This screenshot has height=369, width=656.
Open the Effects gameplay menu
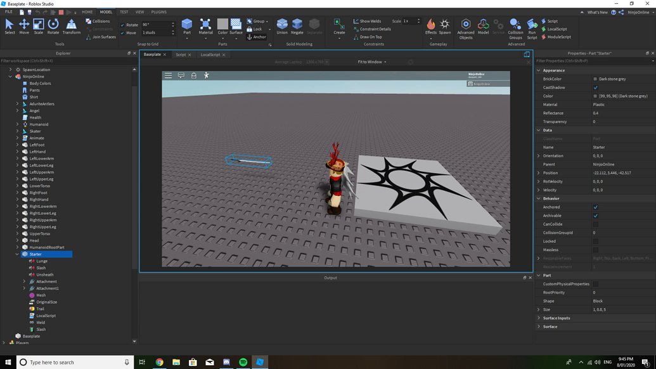[x=431, y=27]
